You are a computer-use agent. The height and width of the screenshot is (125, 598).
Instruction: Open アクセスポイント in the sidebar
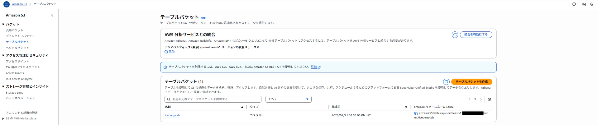click(17, 61)
